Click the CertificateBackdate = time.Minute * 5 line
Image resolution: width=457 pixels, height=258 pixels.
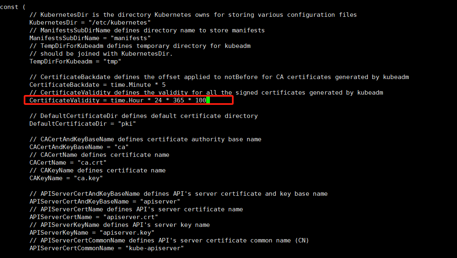pyautogui.click(x=97, y=85)
